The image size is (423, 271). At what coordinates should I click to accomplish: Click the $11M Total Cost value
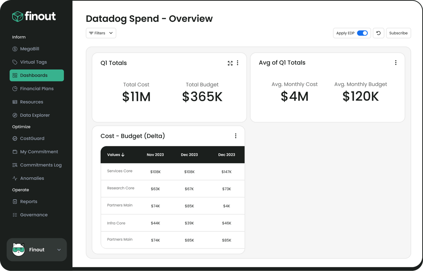136,97
